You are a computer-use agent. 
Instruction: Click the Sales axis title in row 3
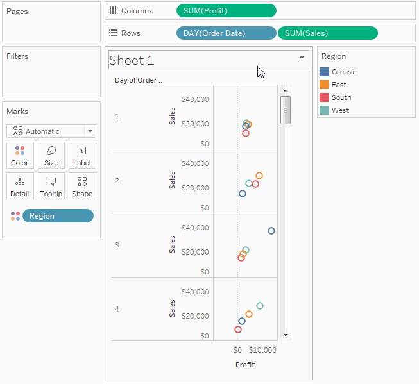(172, 245)
